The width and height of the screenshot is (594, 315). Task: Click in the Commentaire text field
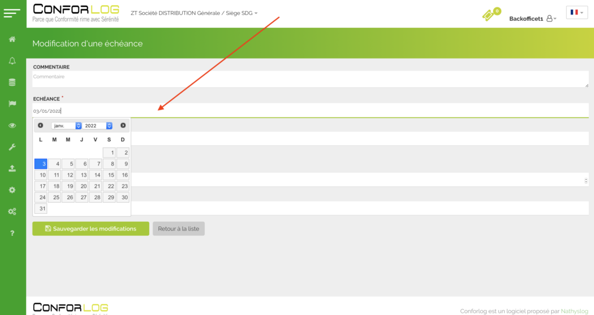coord(310,79)
